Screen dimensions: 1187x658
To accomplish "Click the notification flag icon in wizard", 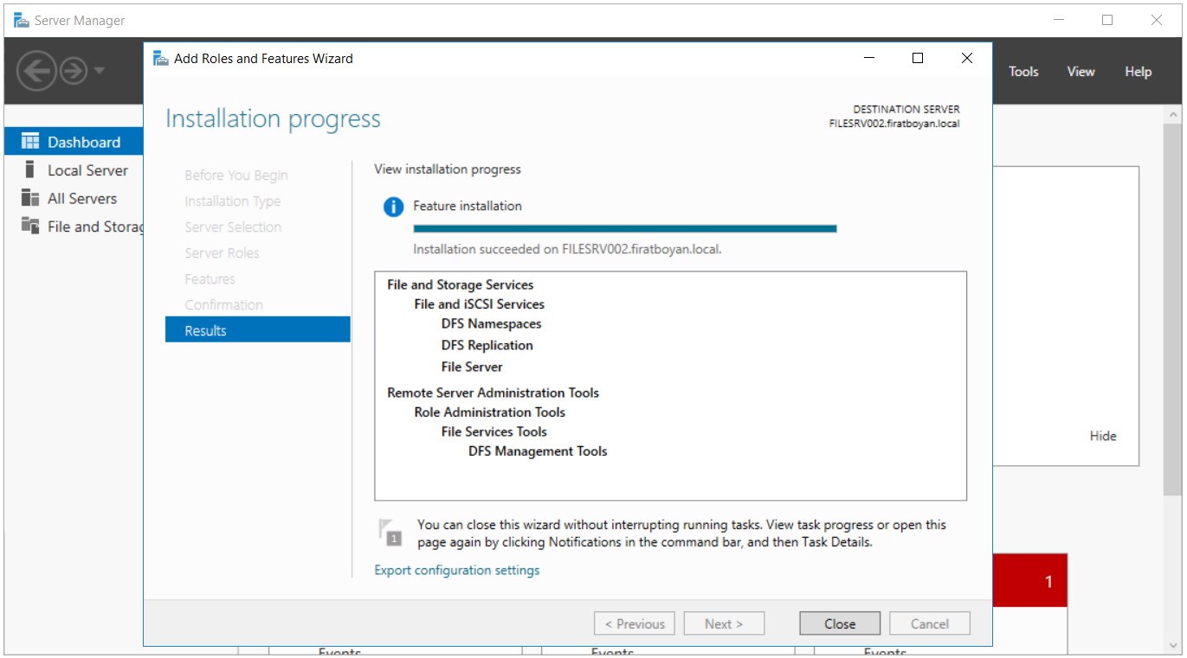I will click(390, 532).
